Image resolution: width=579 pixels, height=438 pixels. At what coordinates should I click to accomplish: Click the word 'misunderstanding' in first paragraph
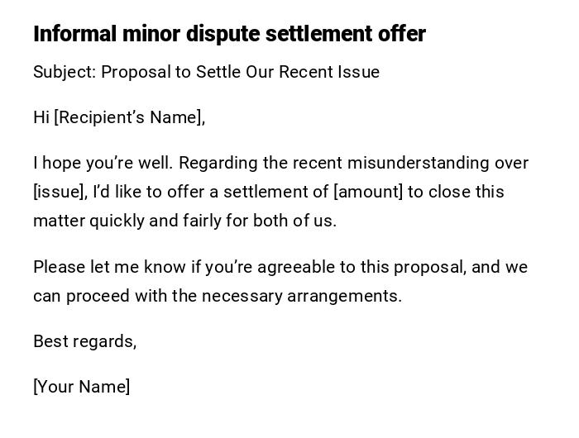[x=418, y=163]
